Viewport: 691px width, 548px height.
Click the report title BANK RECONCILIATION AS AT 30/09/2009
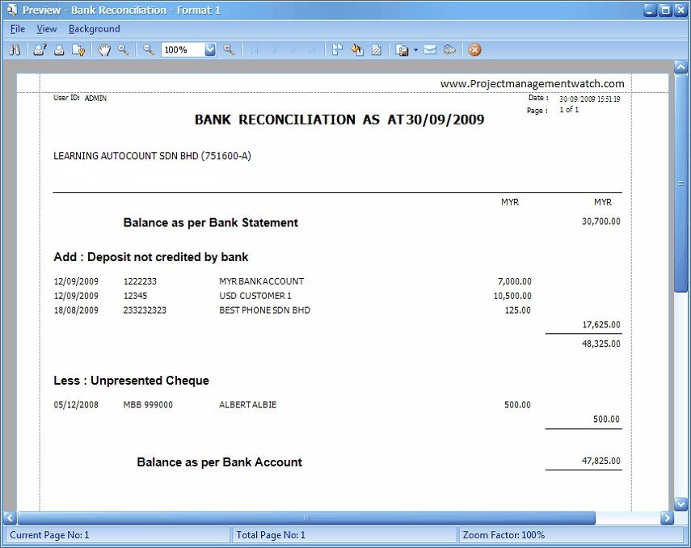339,120
